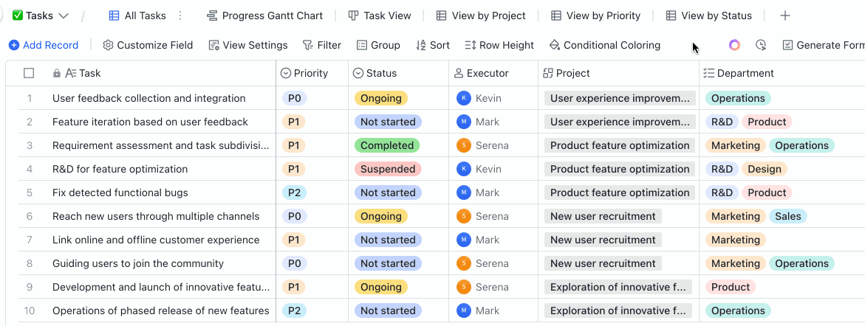Open the Filter tool
The image size is (865, 326).
pyautogui.click(x=321, y=45)
